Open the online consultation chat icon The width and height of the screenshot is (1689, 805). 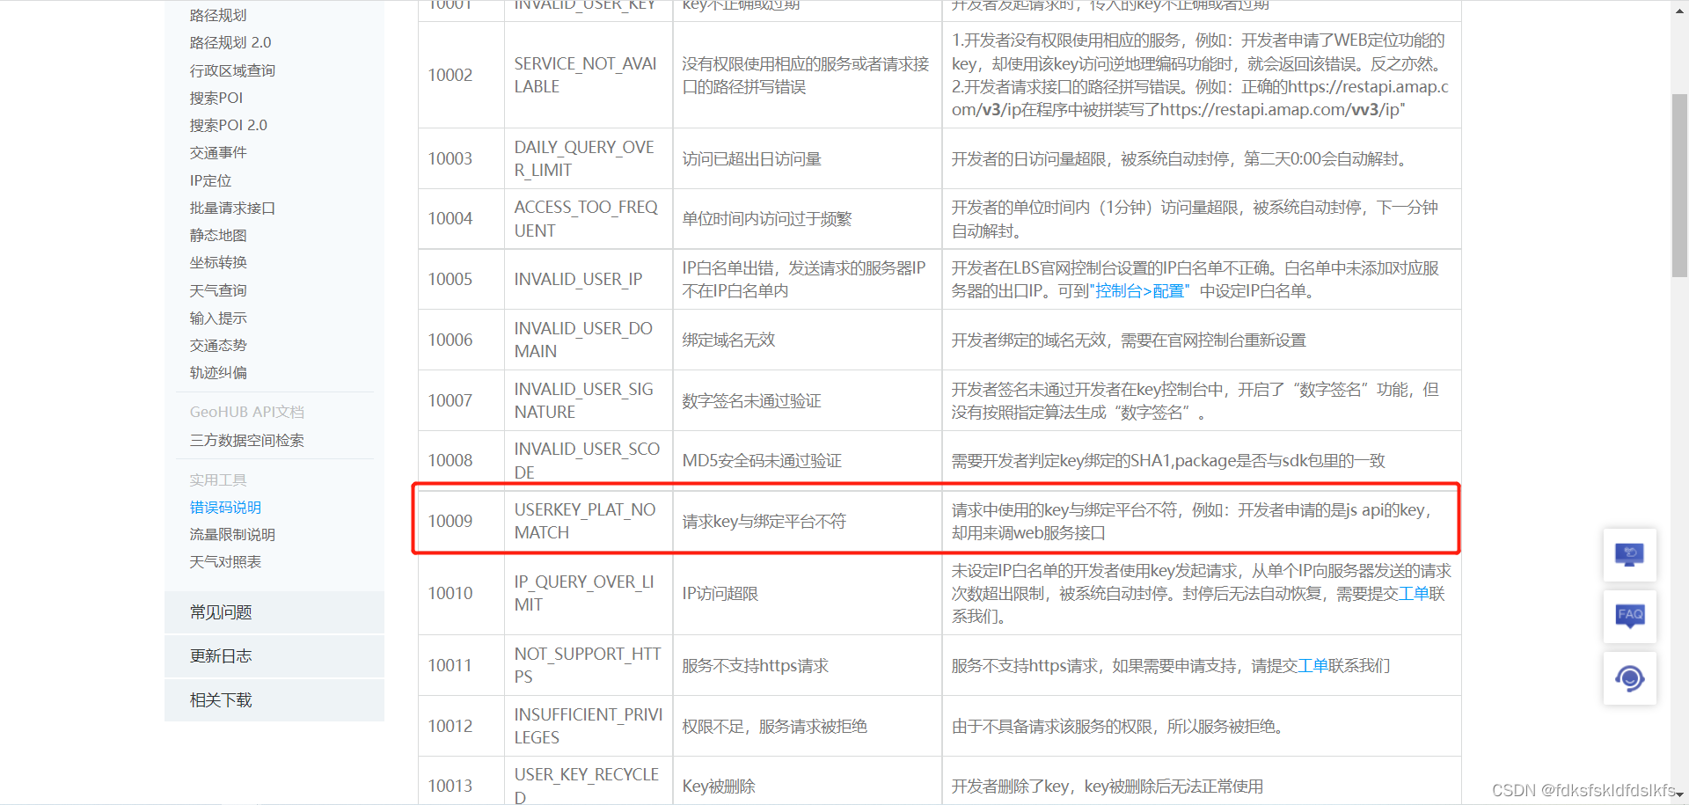[1629, 554]
